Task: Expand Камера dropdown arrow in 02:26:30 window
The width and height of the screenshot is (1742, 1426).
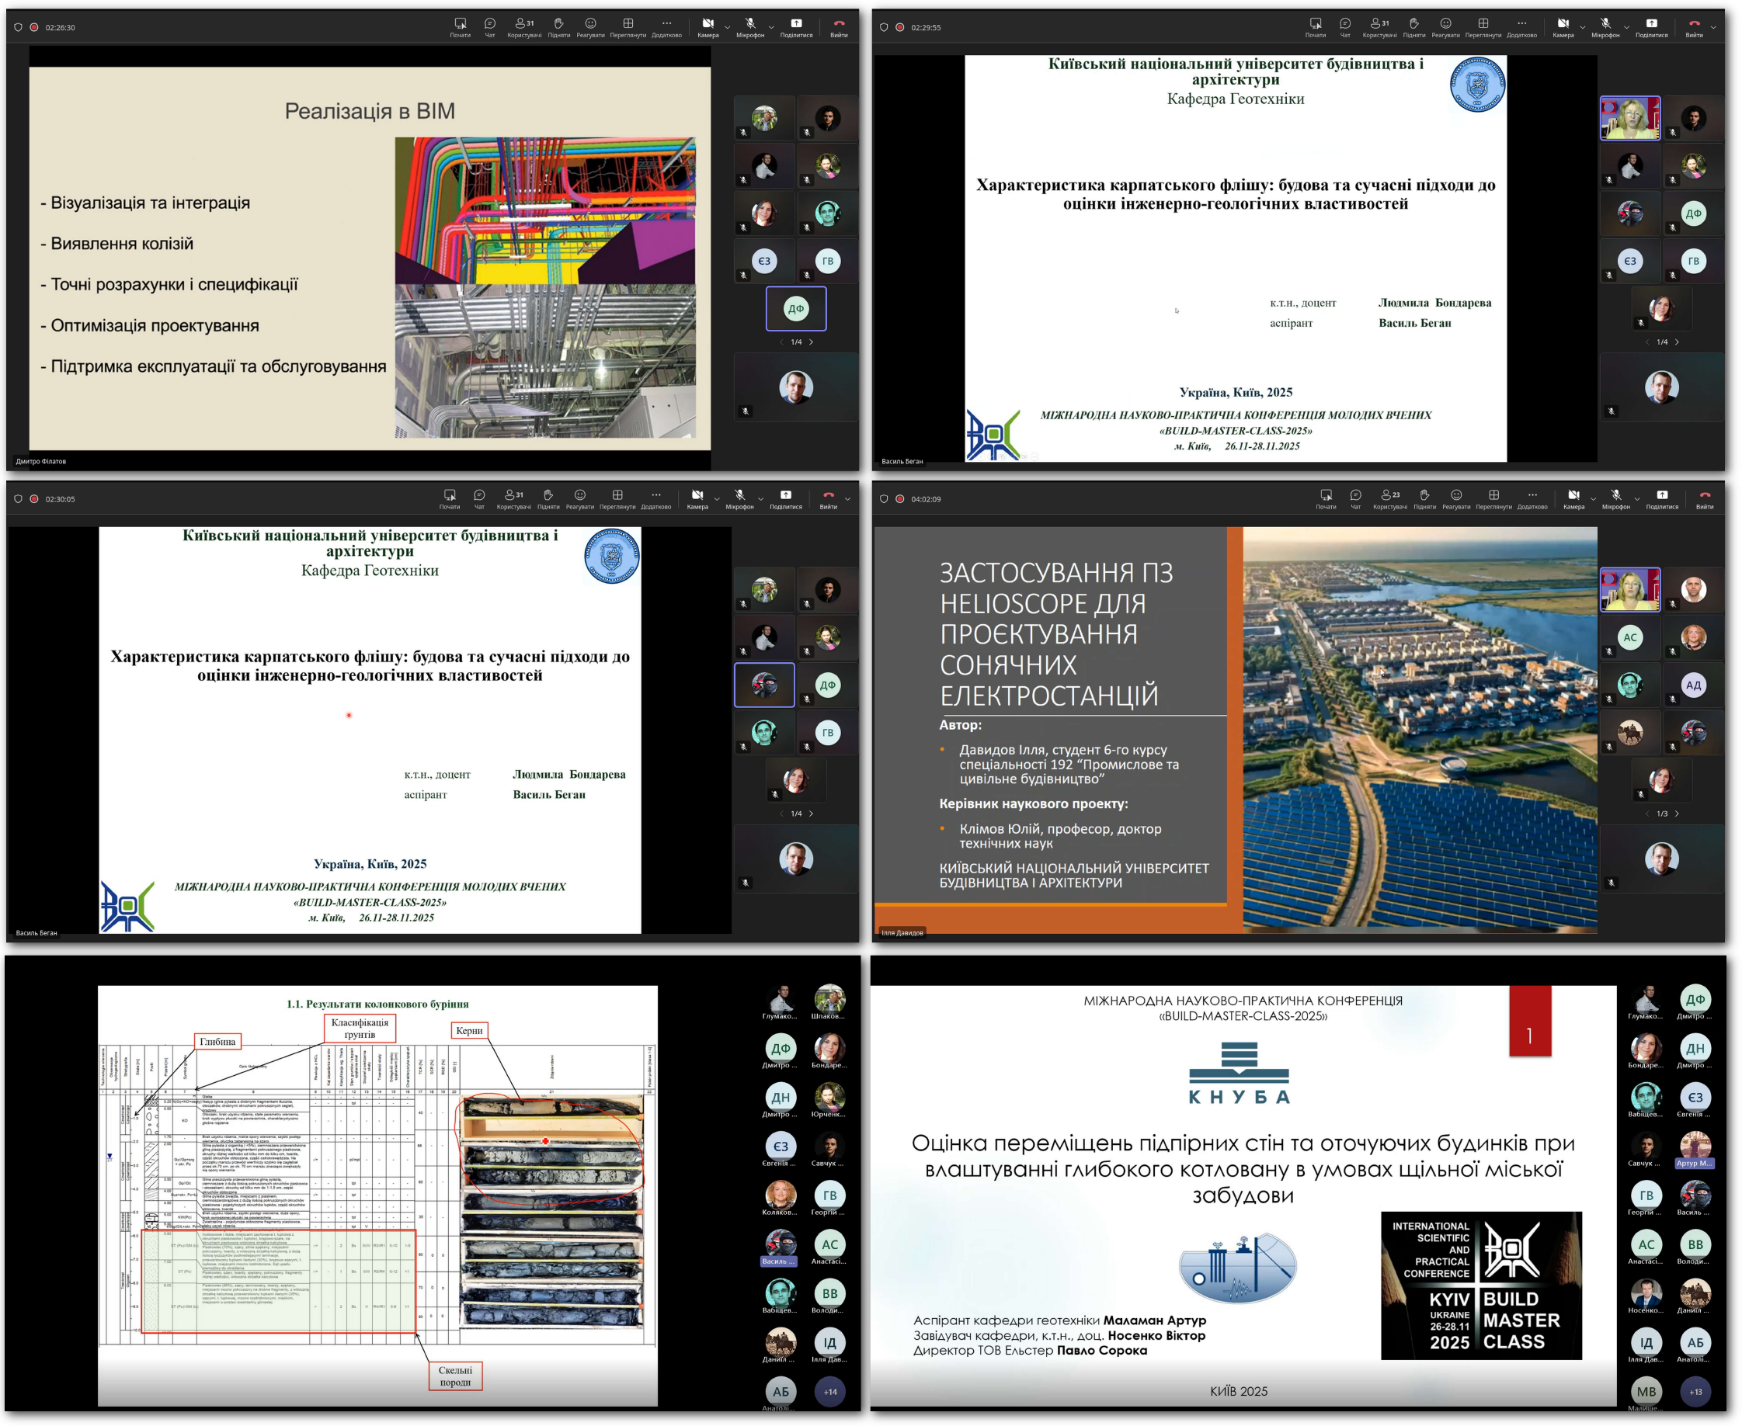Action: [x=727, y=28]
